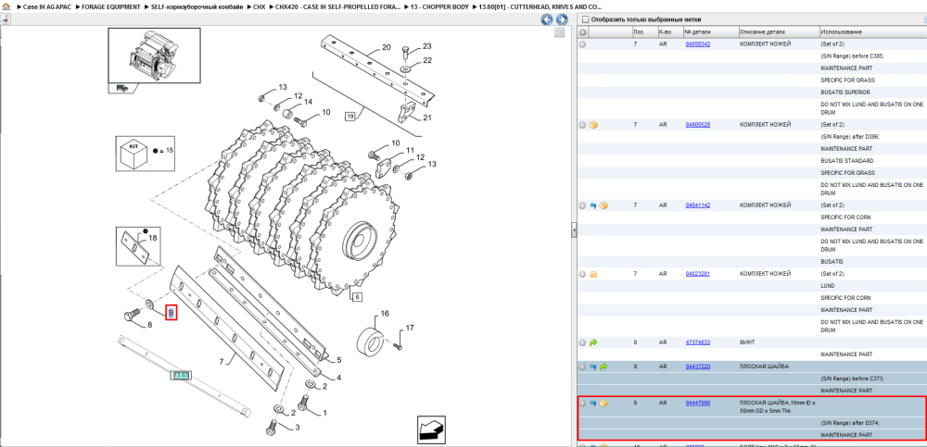Open the 'Case IH AG APAC' breadcrumb
The width and height of the screenshot is (927, 447).
click(46, 6)
